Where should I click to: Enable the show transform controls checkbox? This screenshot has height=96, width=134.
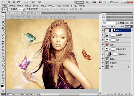[28, 9]
